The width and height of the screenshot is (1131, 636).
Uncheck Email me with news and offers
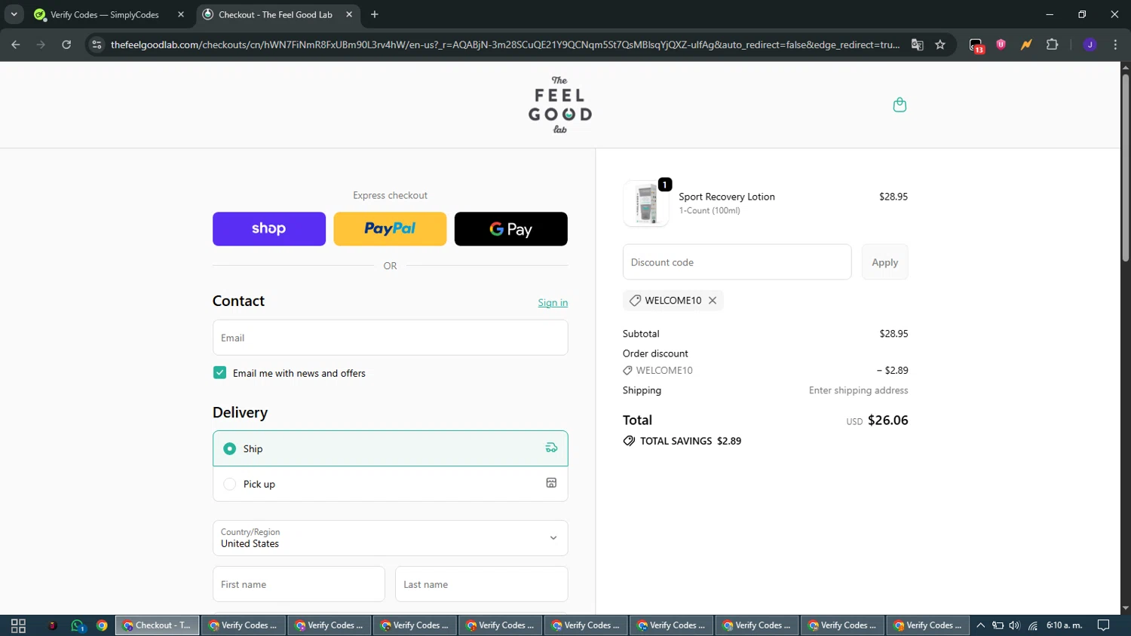(x=219, y=373)
